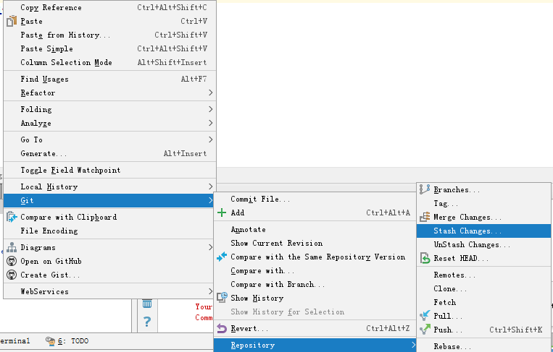
Task: Click the green plus Add icon
Action: pyautogui.click(x=222, y=213)
